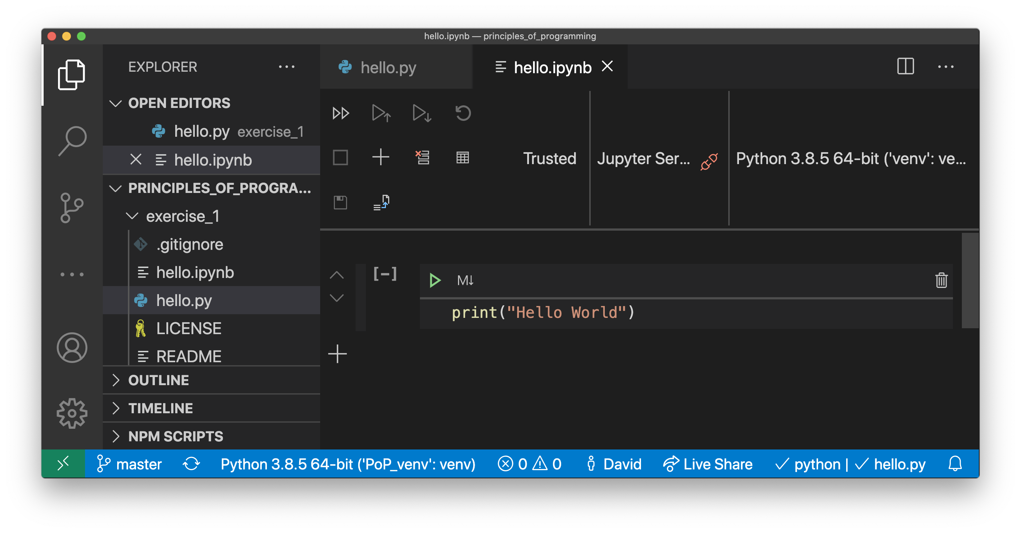The width and height of the screenshot is (1021, 533).
Task: Click the Trusted button in notebook toolbar
Action: (550, 159)
